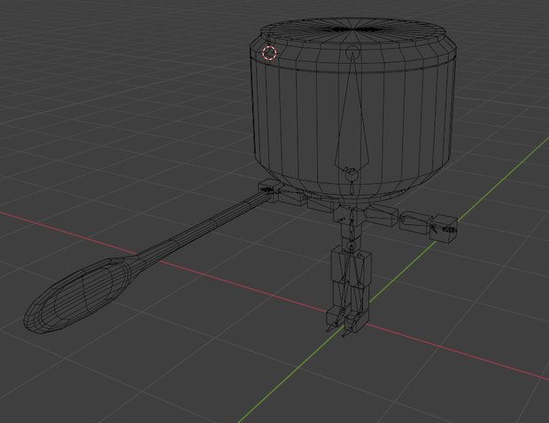The height and width of the screenshot is (423, 549).
Task: Select the cube hand at the far arm's end
Action: (444, 229)
